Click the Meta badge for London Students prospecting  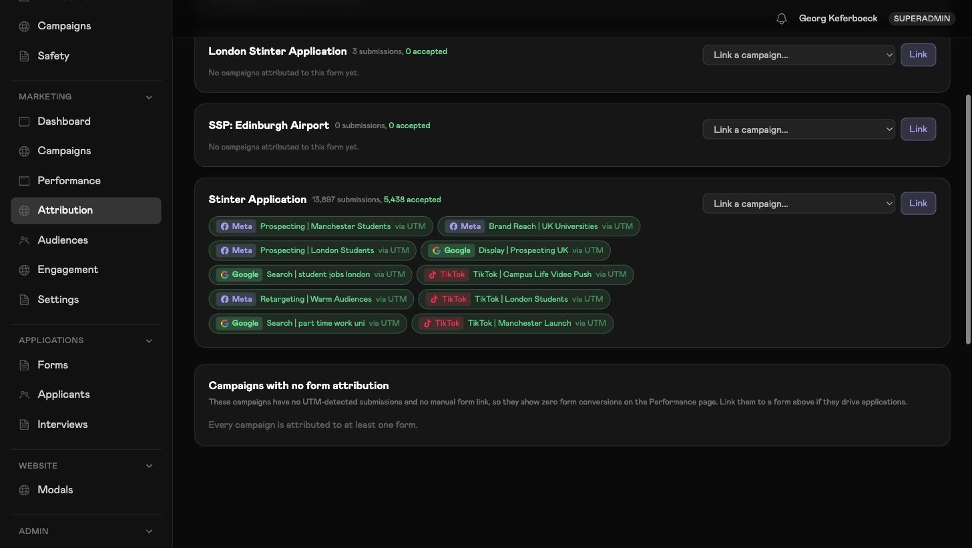(x=236, y=250)
